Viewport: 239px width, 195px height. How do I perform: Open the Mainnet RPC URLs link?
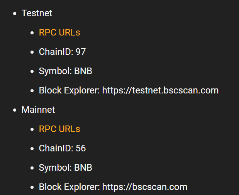(x=59, y=129)
